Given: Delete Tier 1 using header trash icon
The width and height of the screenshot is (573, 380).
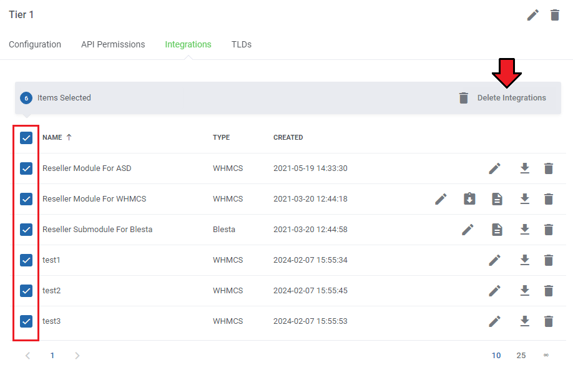Looking at the screenshot, I should point(555,15).
